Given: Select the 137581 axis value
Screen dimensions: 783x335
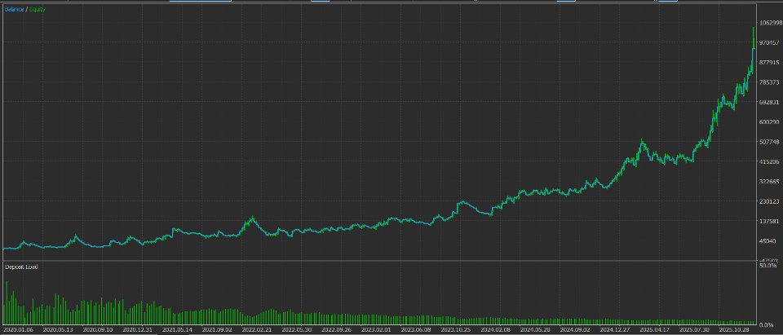Looking at the screenshot, I should pyautogui.click(x=769, y=221).
